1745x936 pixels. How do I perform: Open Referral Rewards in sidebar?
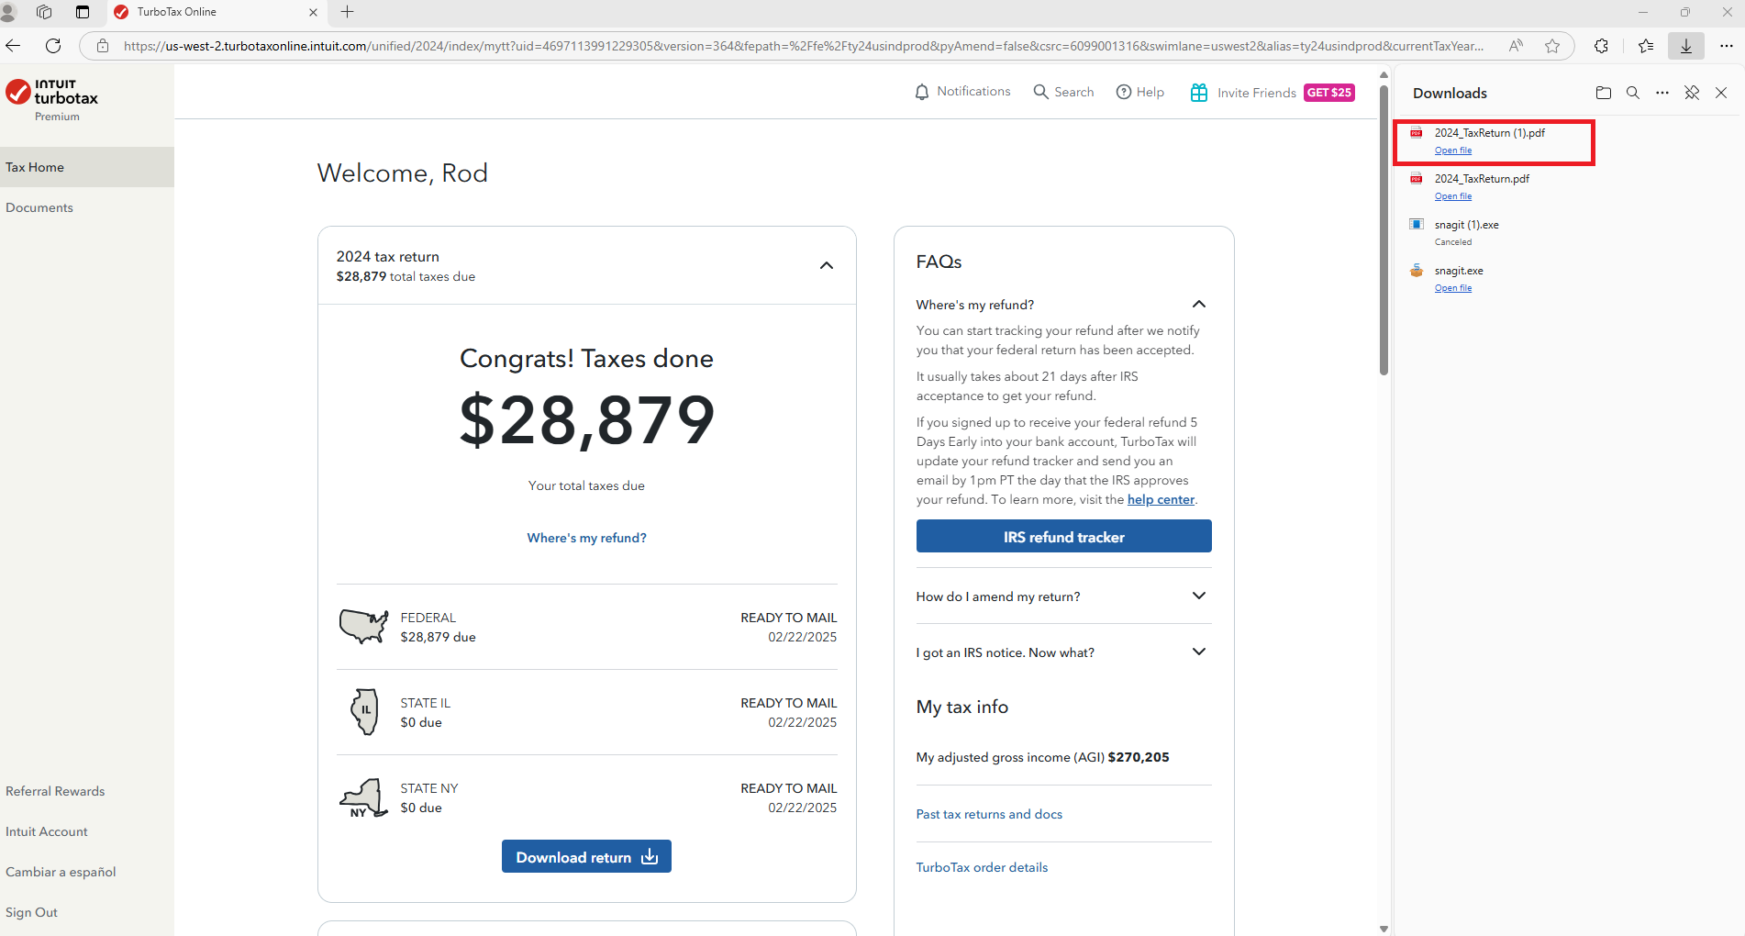[x=55, y=791]
